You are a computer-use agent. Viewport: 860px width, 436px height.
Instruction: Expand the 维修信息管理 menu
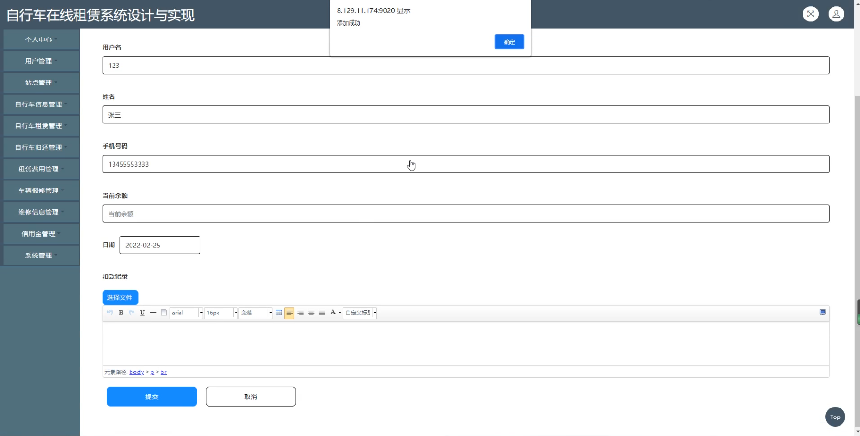[41, 212]
